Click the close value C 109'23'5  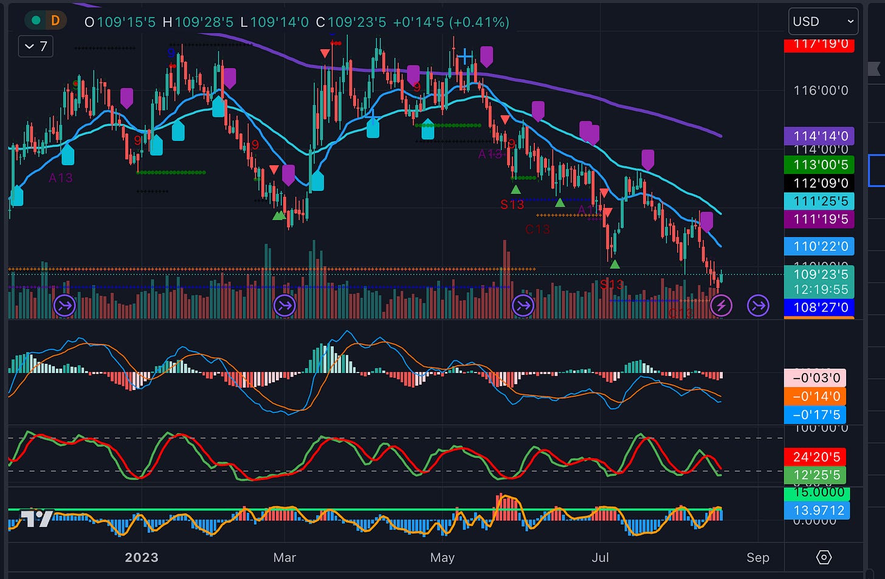351,22
